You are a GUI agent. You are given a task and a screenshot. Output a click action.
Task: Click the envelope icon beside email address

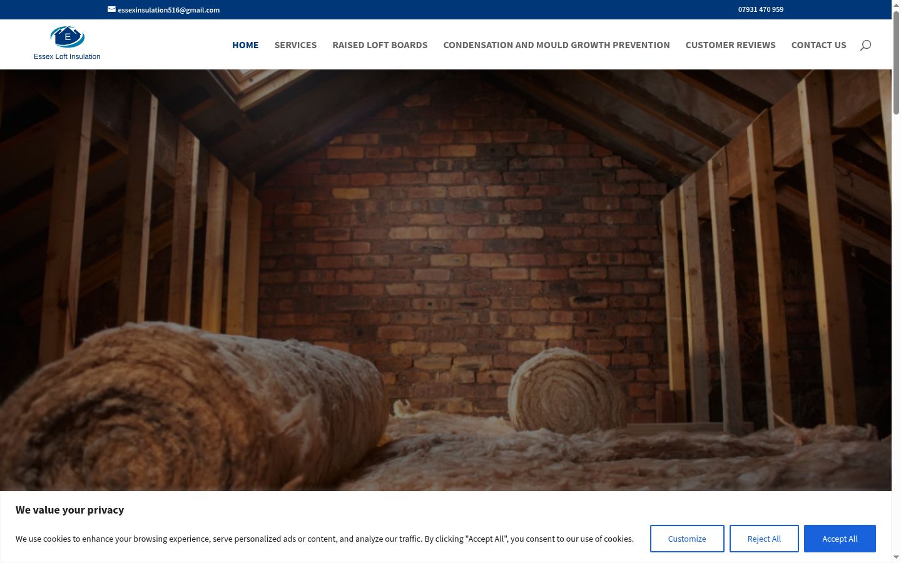coord(111,9)
